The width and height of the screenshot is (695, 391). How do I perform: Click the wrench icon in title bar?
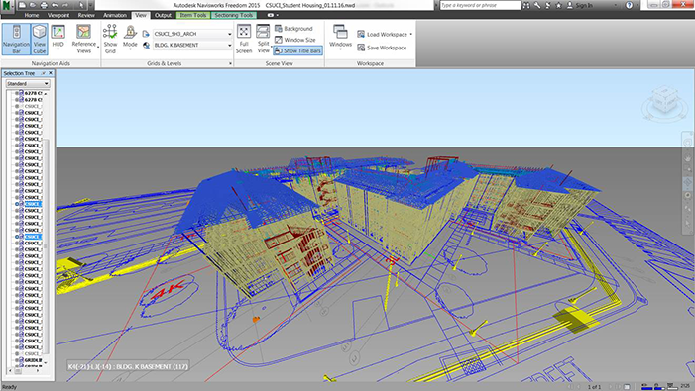pos(537,5)
